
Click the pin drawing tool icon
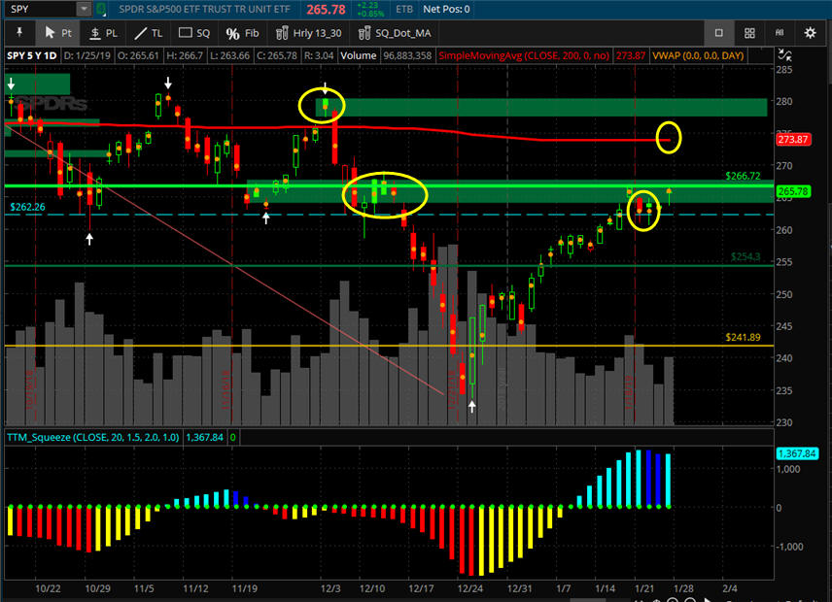tap(18, 32)
